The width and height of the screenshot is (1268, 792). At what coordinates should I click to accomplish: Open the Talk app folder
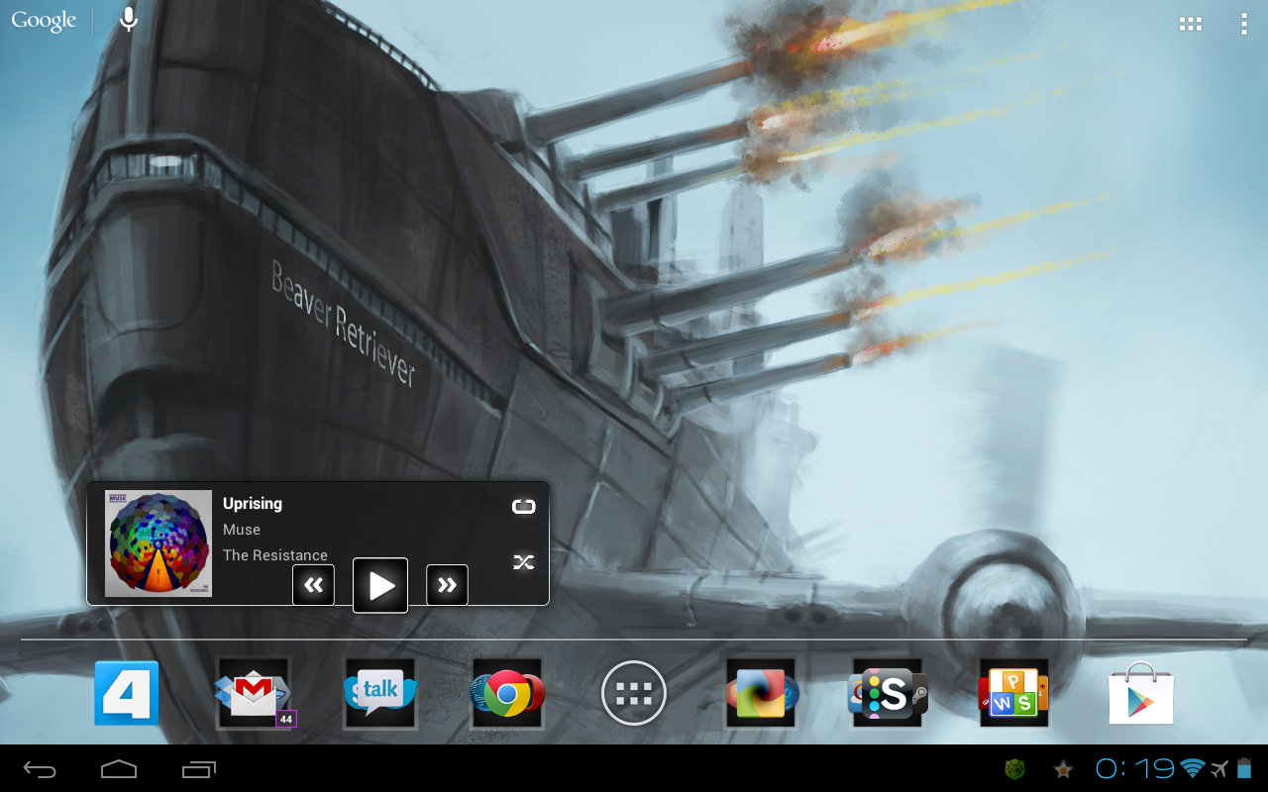(380, 693)
